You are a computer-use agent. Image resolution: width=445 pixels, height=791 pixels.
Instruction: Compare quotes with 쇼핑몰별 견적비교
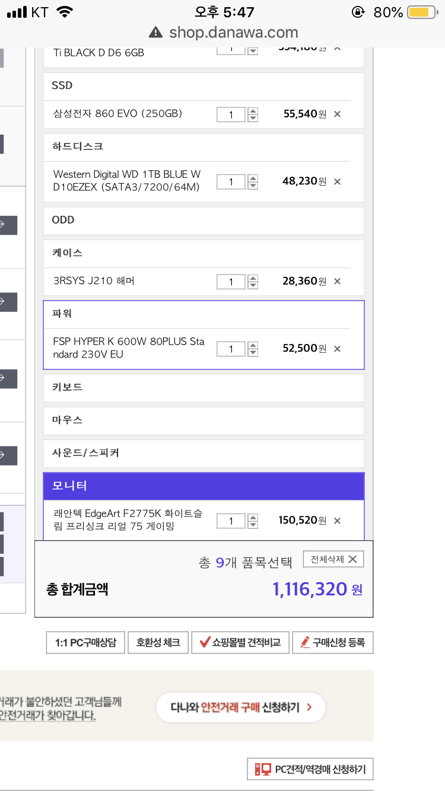click(240, 643)
